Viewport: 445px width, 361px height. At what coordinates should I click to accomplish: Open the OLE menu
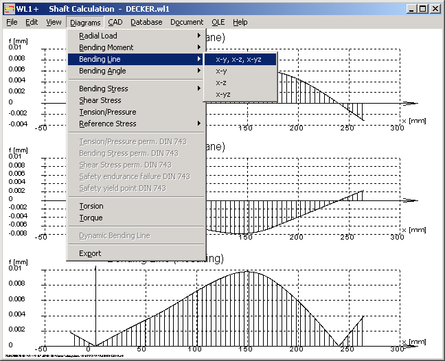[218, 22]
